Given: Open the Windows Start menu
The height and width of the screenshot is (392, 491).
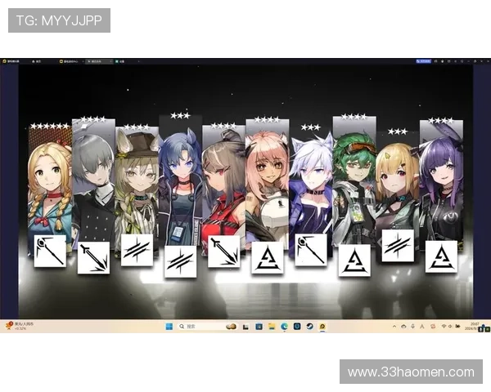Looking at the screenshot, I should tap(169, 326).
